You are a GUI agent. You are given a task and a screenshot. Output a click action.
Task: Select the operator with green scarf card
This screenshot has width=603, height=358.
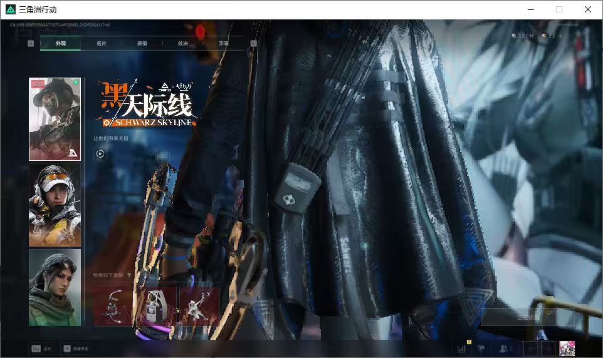point(55,287)
